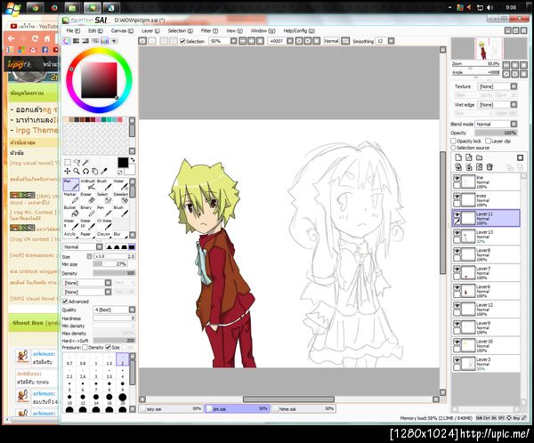This screenshot has height=443, width=534.
Task: Delete the selected layer with trash icon
Action: [x=489, y=167]
